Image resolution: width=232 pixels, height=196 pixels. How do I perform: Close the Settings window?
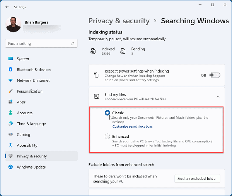click(x=225, y=5)
